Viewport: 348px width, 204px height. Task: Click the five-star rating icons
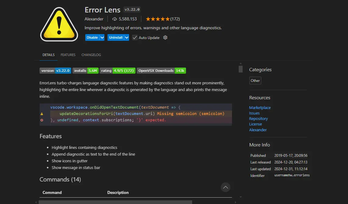click(x=158, y=19)
